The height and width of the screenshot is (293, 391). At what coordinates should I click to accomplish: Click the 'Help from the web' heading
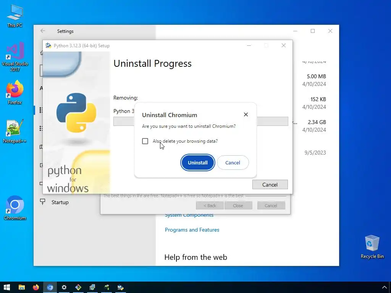[196, 257]
